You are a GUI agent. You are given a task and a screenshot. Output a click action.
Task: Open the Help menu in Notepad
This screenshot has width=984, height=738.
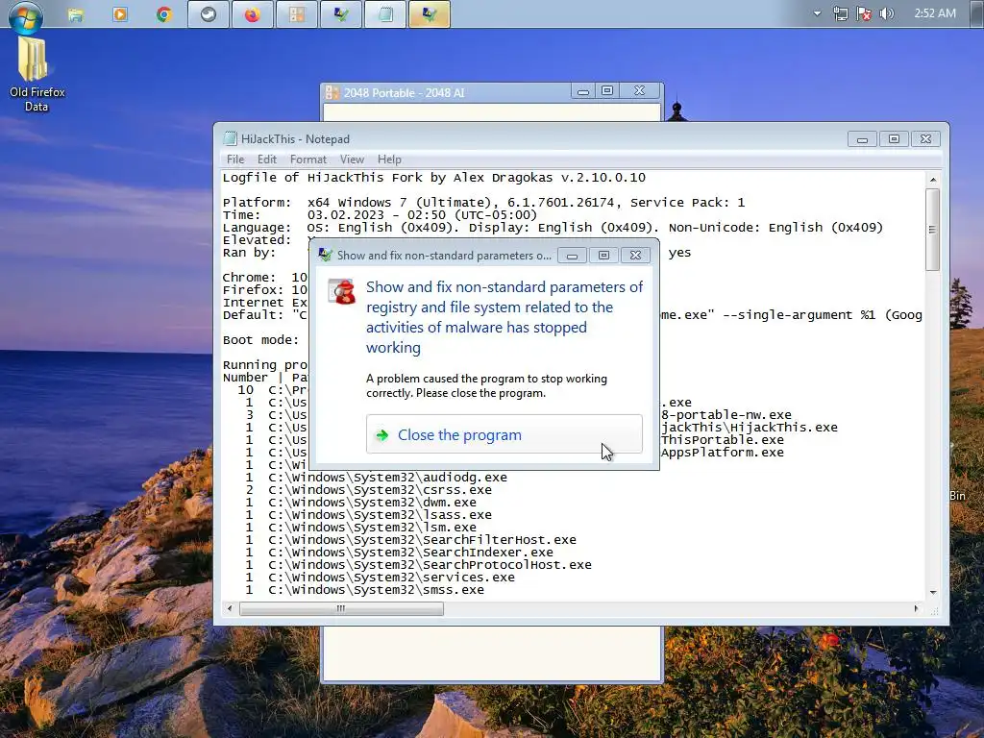coord(389,160)
